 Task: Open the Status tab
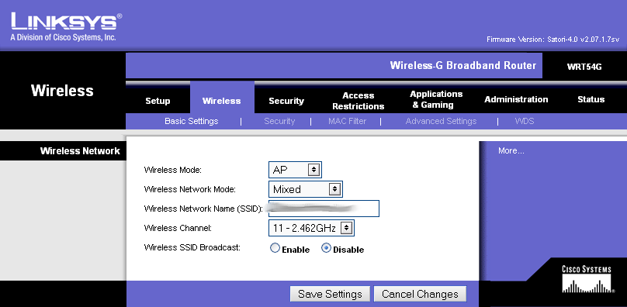(x=591, y=99)
